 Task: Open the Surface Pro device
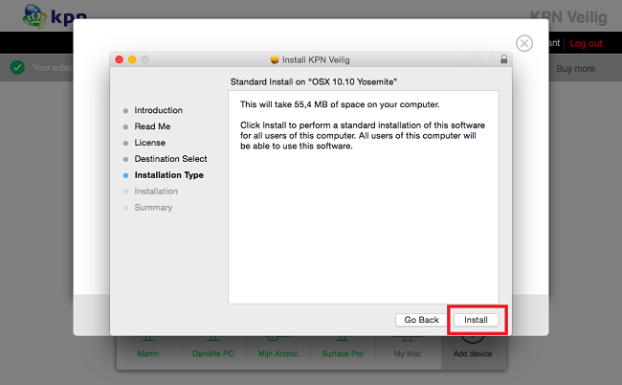(344, 351)
